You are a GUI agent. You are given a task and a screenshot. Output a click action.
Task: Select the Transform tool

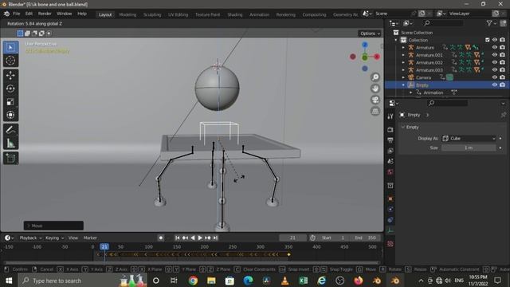tap(10, 115)
